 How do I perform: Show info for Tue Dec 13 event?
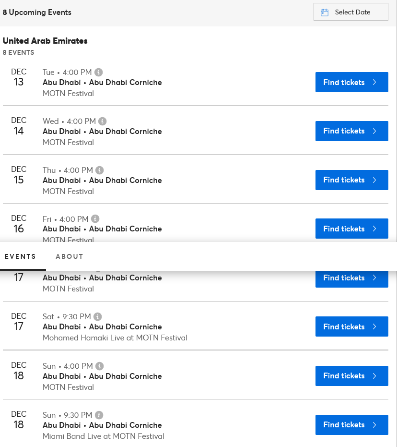click(98, 72)
